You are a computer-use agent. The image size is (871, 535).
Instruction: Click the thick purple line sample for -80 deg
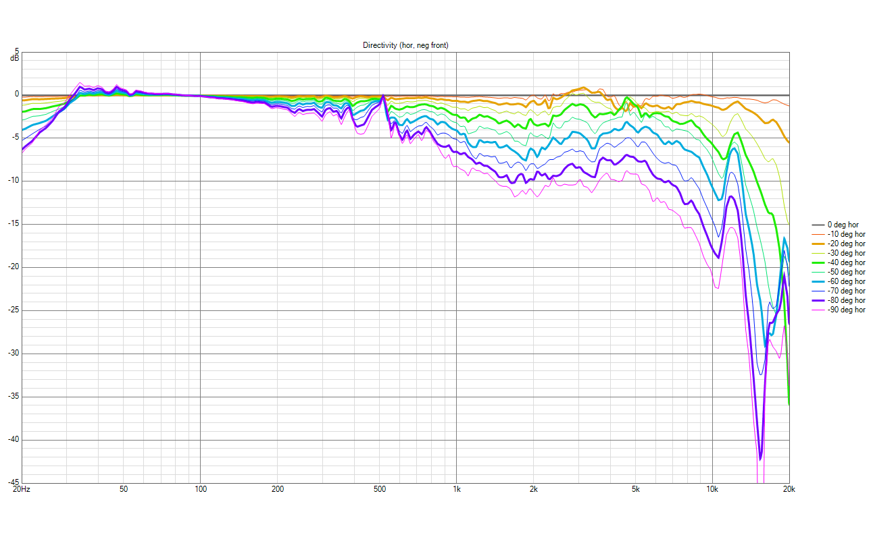pos(817,300)
